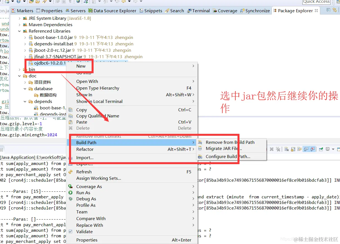Switch to the Snippets tab
The width and height of the screenshot is (340, 244).
pyautogui.click(x=151, y=11)
